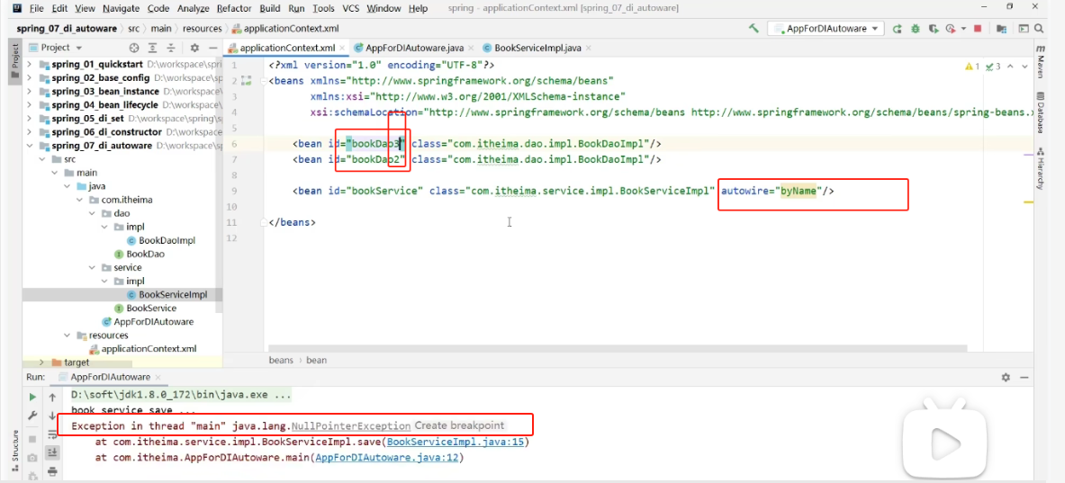Screen dimensions: 1065x483
Task: Open the Project panel settings gear
Action: click(194, 48)
